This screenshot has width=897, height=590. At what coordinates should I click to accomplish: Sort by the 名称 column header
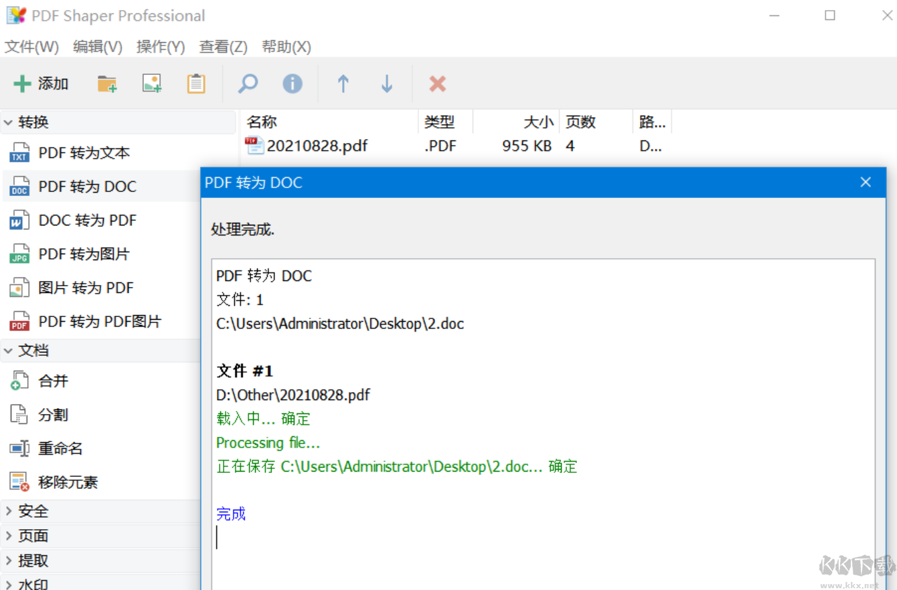(x=329, y=122)
